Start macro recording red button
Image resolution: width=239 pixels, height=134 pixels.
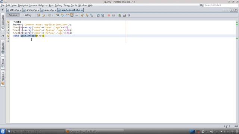point(109,15)
